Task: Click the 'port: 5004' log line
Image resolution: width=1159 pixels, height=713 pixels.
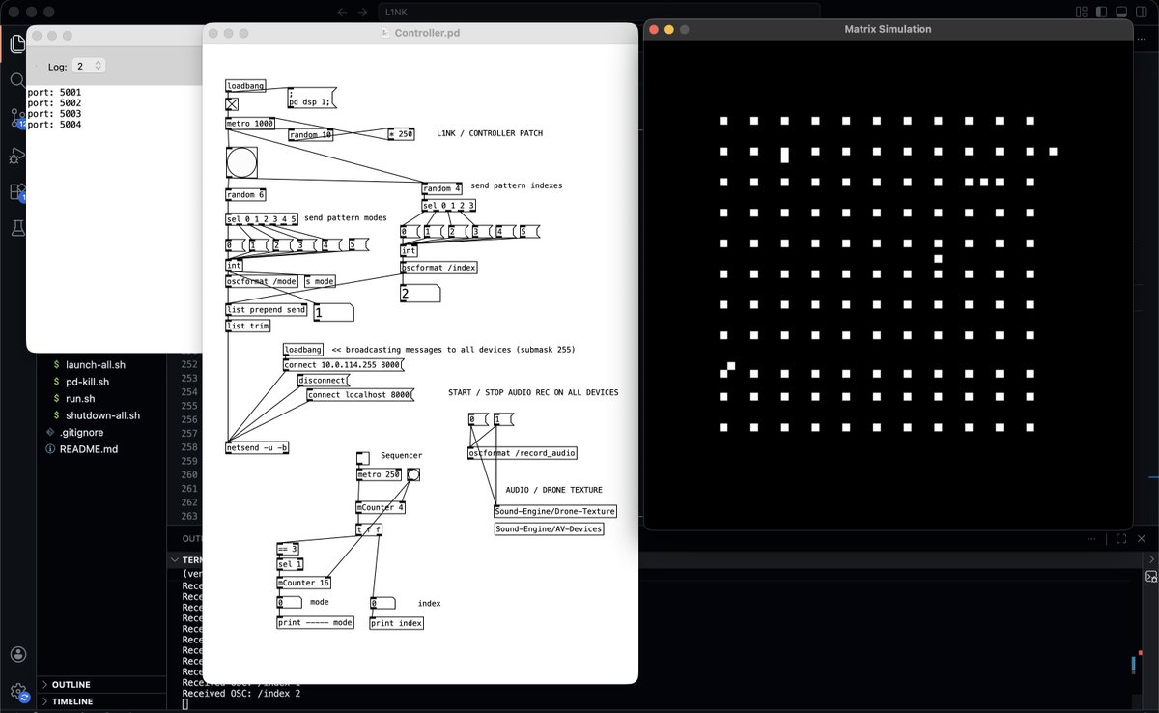Action: [55, 125]
